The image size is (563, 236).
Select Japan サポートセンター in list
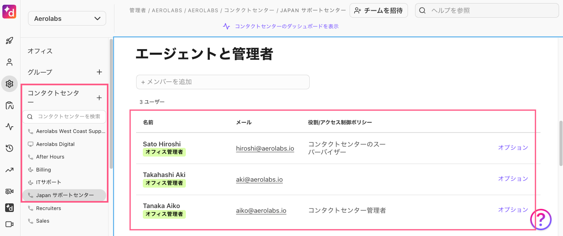[64, 195]
